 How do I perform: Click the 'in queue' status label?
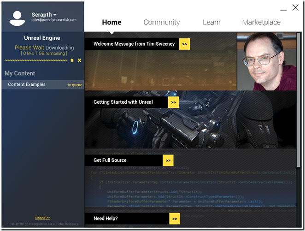[75, 85]
